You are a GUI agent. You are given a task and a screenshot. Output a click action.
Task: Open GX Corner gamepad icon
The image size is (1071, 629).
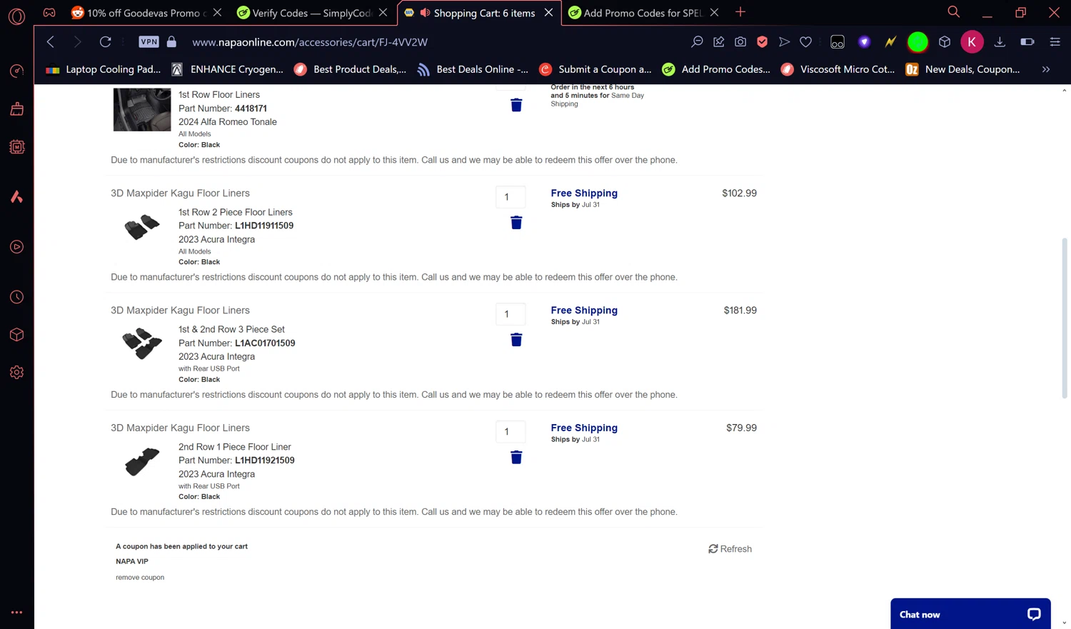coord(49,13)
